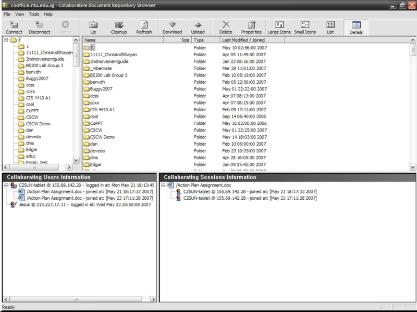The width and height of the screenshot is (417, 312).
Task: Click Action Plan Assignment.doc icon in Sessions panel
Action: pyautogui.click(x=171, y=185)
